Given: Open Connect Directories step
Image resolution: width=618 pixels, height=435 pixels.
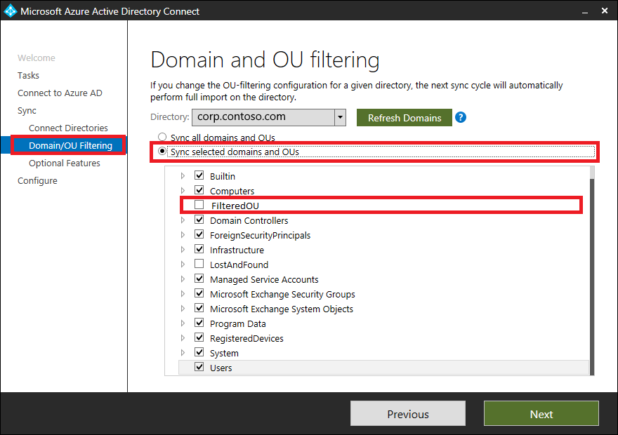Looking at the screenshot, I should [68, 128].
